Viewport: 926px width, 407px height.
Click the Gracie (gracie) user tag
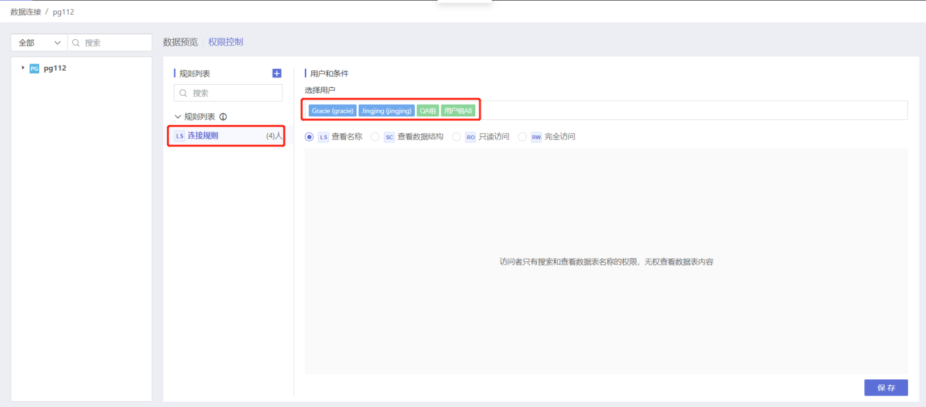[332, 110]
